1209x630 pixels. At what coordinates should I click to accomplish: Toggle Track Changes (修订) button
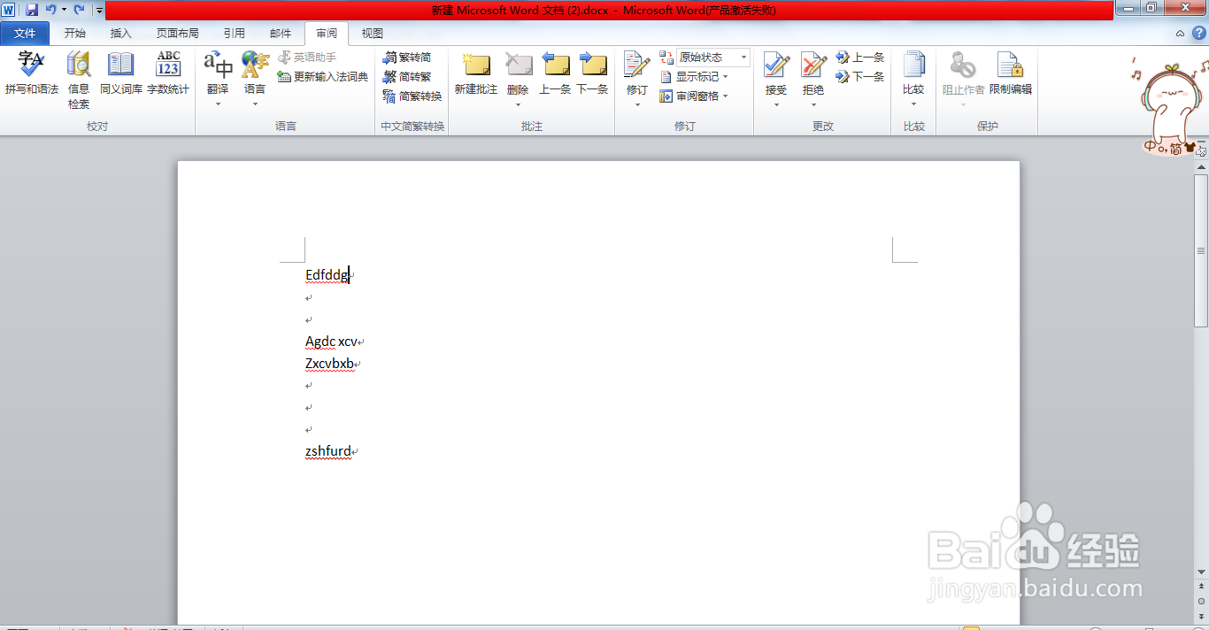[x=636, y=73]
